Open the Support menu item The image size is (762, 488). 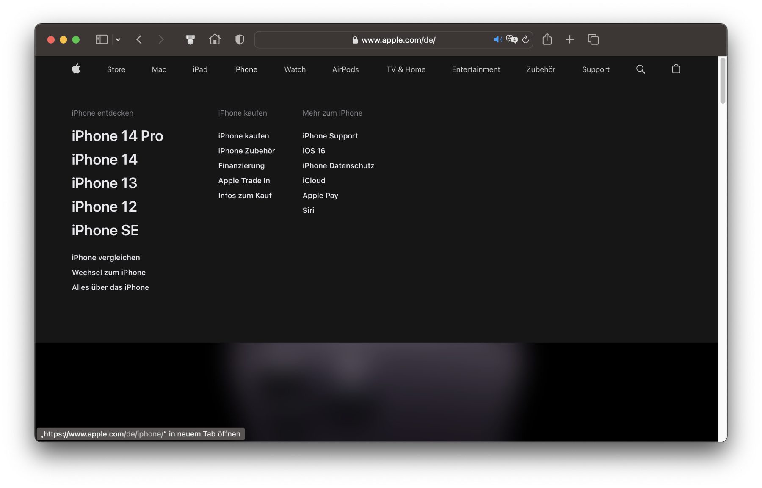[596, 69]
